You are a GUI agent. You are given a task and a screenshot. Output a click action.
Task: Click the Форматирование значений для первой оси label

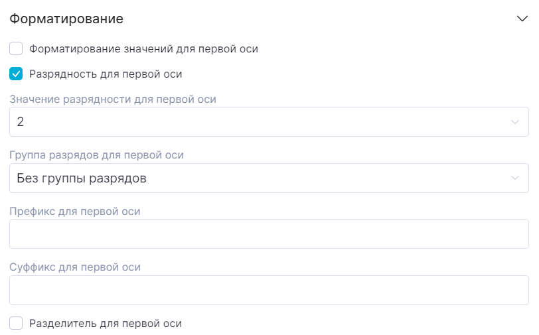tap(143, 48)
